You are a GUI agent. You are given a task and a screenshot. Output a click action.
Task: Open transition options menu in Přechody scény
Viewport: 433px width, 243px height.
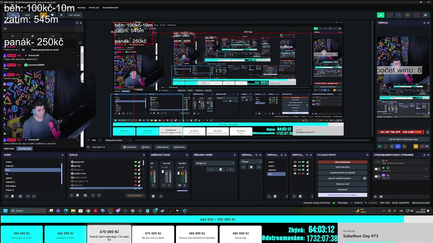click(230, 169)
